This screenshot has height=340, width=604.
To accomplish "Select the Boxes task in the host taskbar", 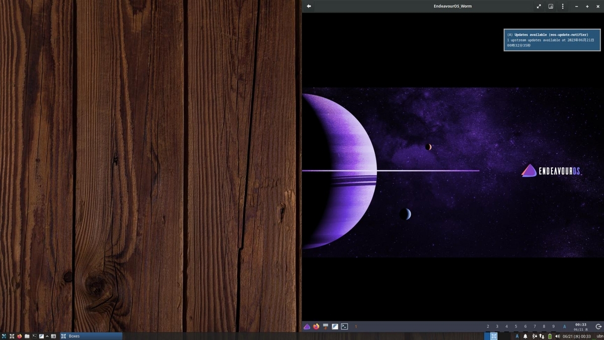I will pyautogui.click(x=91, y=336).
